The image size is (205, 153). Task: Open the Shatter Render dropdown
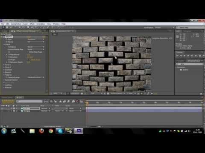point(36,42)
